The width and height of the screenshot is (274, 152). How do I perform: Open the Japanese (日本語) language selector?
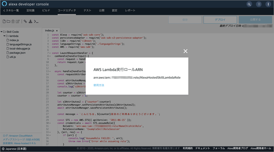[x=16, y=149]
